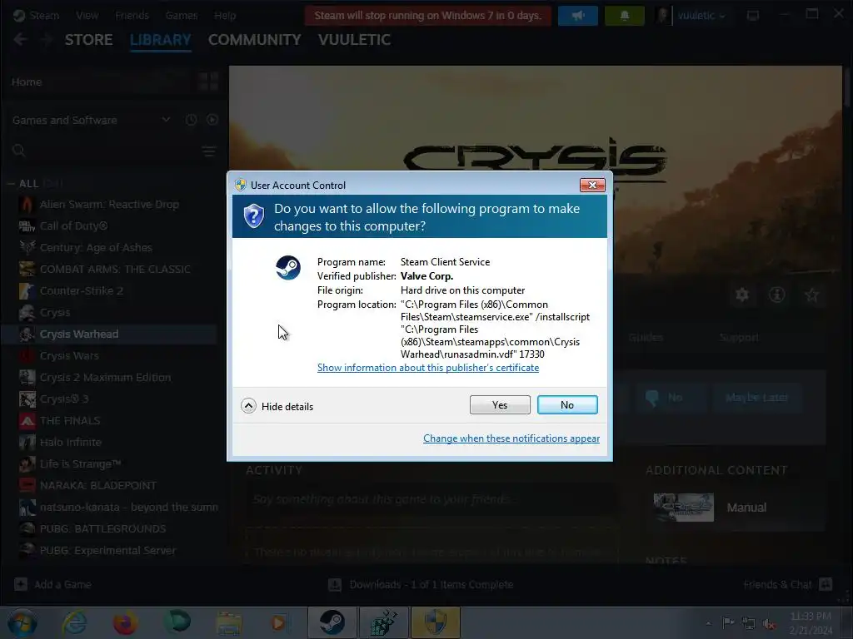Select Counter-Strike 2 in library list

(x=81, y=290)
